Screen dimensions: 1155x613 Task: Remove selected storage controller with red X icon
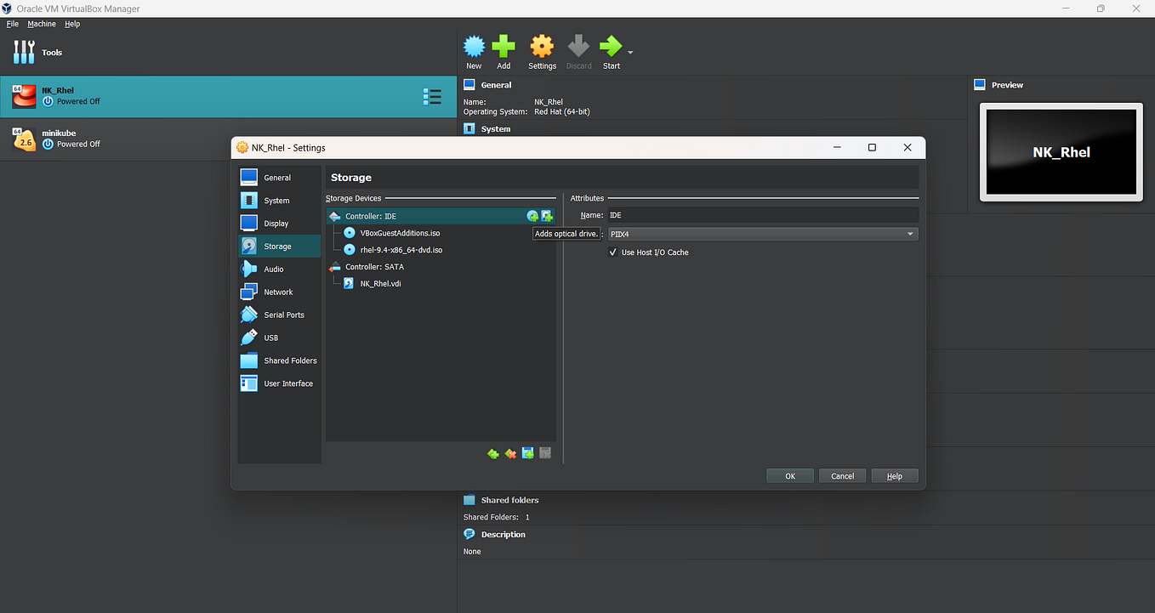click(510, 453)
